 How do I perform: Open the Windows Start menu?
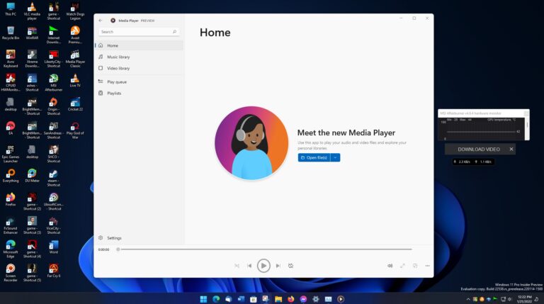tap(204, 299)
